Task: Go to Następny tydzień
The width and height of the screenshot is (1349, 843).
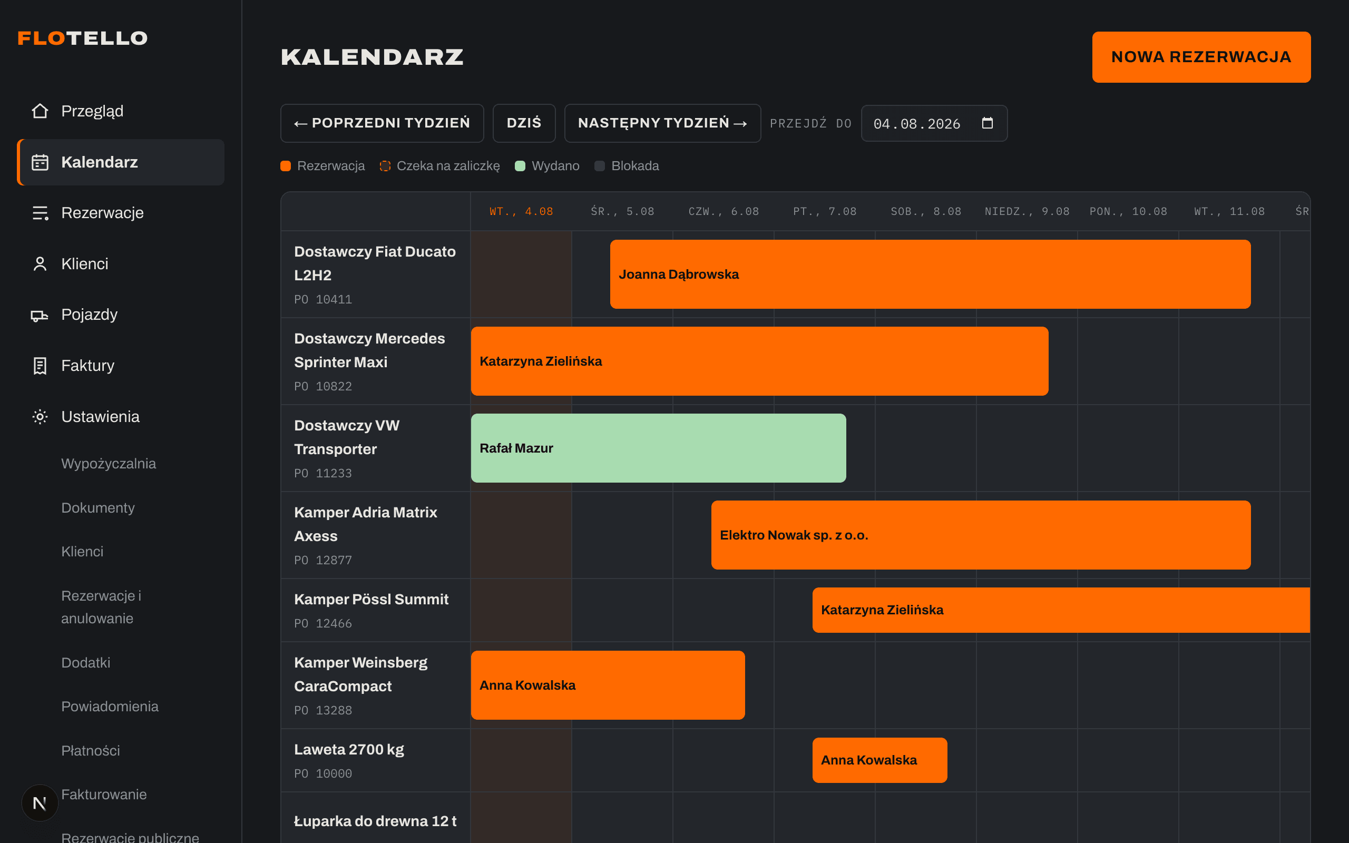Action: [x=662, y=123]
